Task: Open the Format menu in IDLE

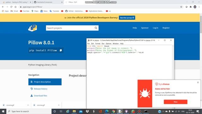Action: pyautogui.click(x=98, y=44)
